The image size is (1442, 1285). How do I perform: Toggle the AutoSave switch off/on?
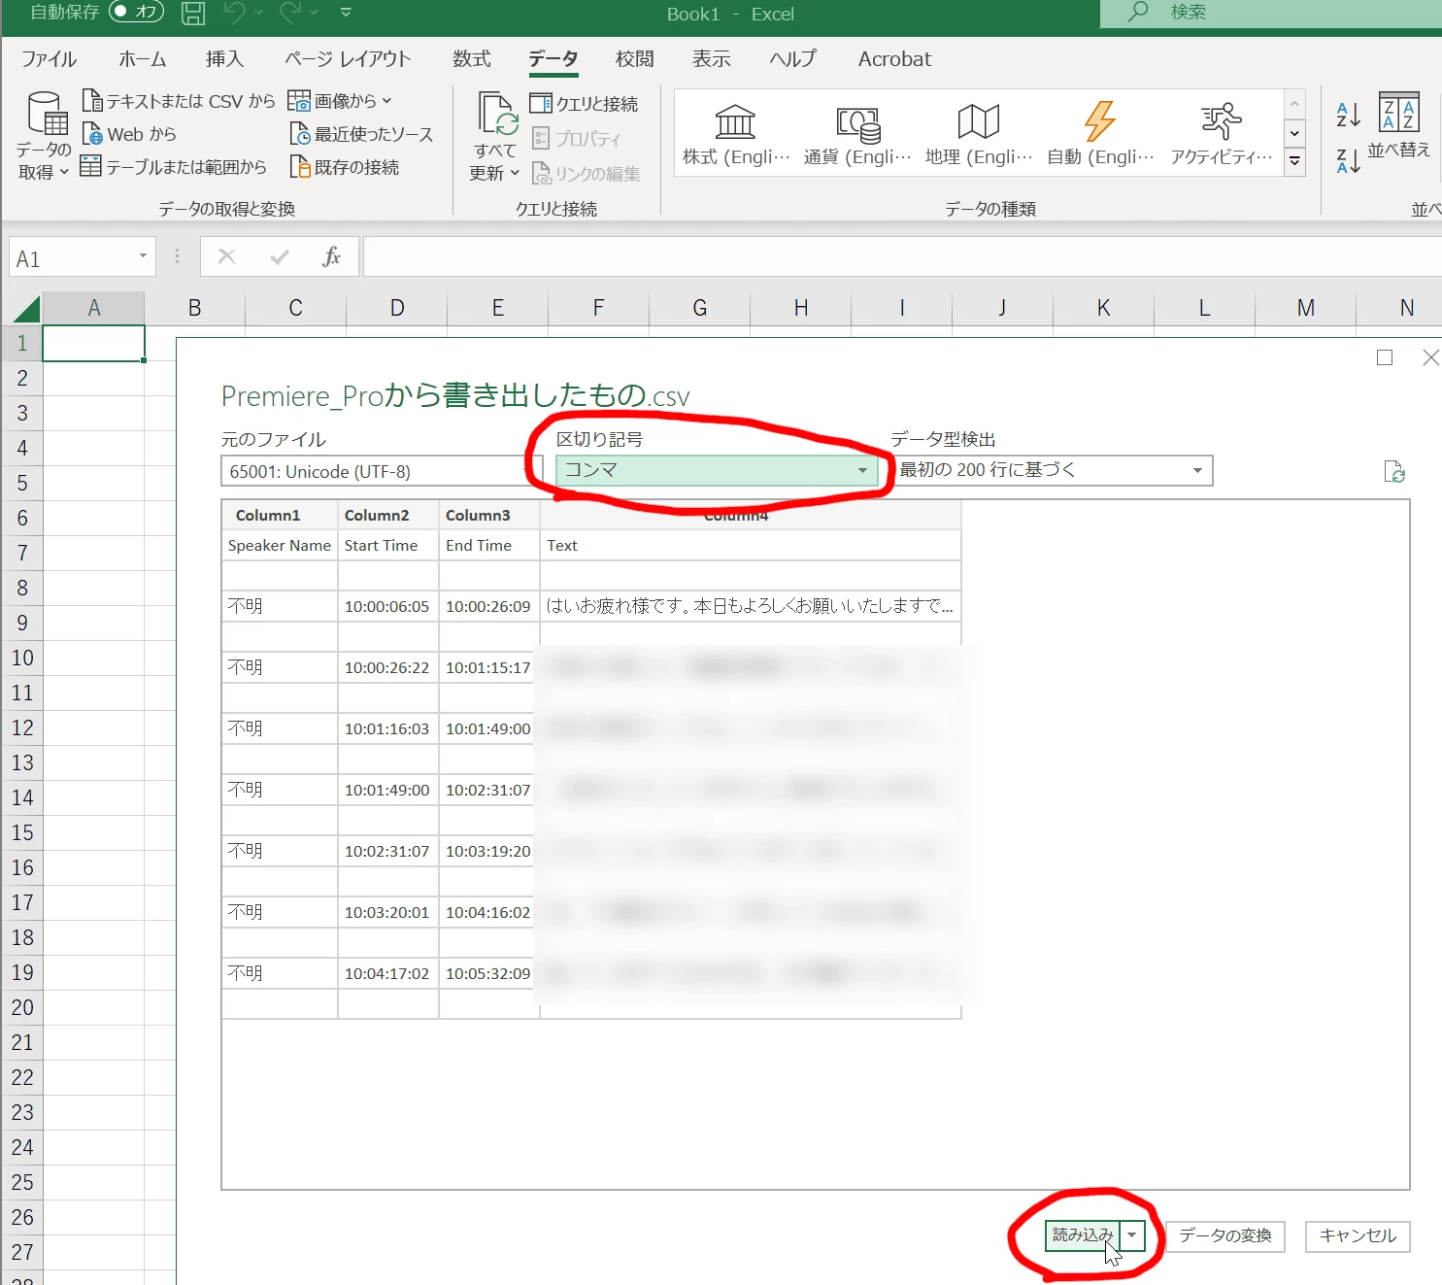(x=136, y=12)
